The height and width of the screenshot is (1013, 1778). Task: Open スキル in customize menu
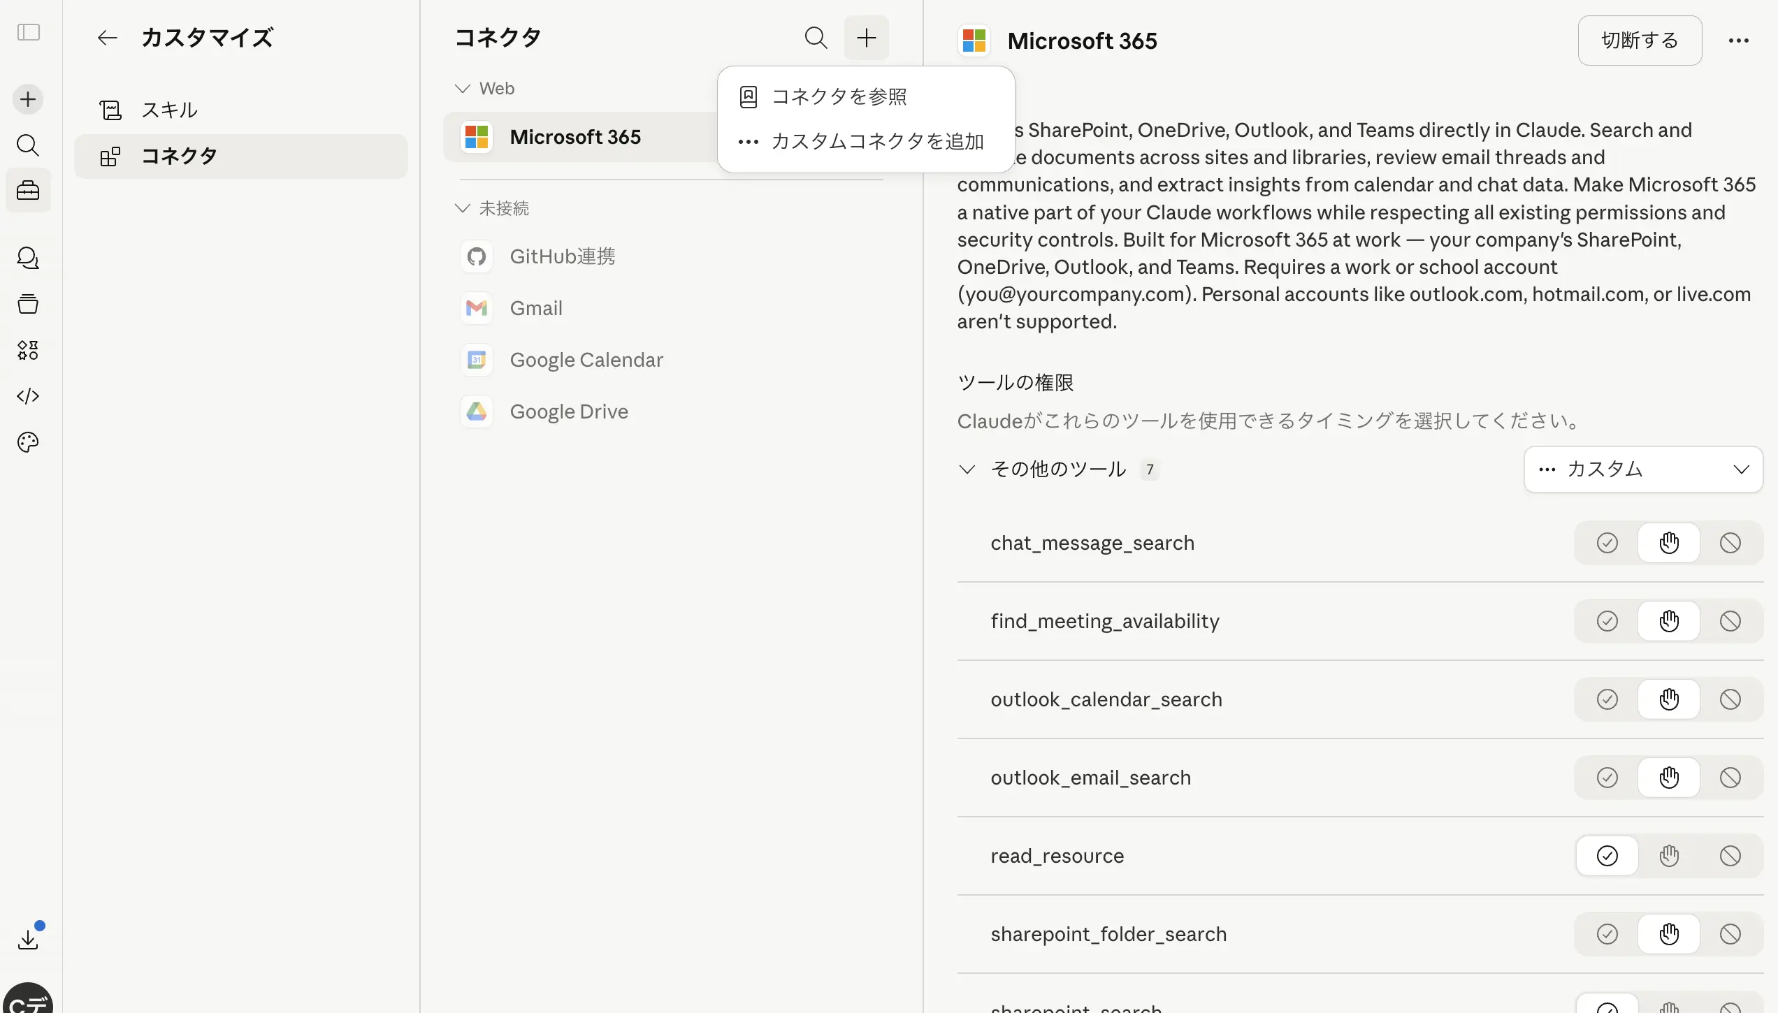[241, 110]
